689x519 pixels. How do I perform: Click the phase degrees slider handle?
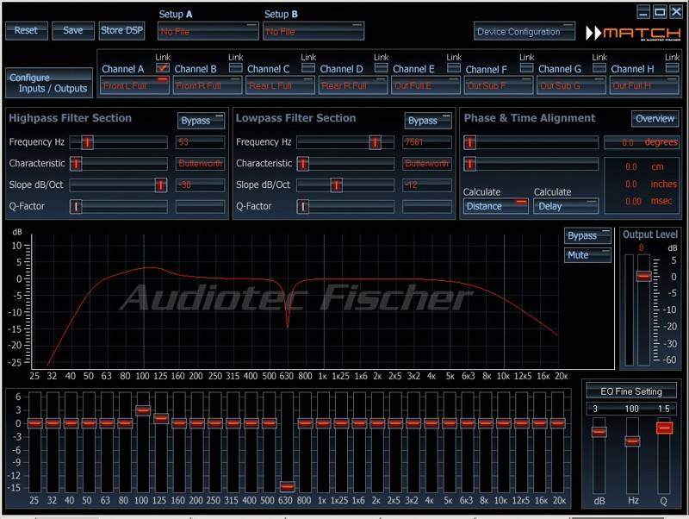469,142
